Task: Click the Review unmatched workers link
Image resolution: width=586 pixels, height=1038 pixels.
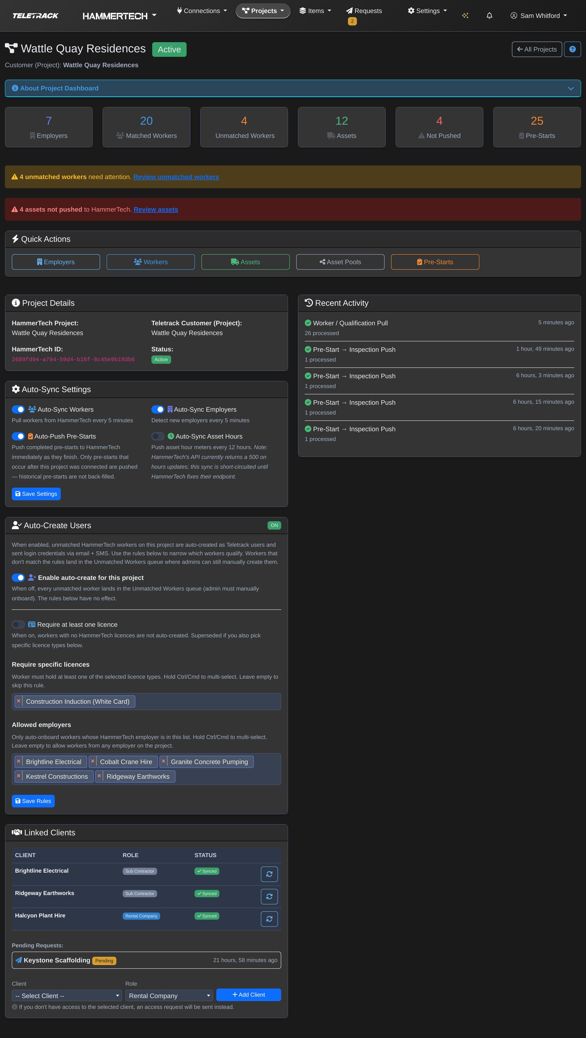Action: click(176, 177)
